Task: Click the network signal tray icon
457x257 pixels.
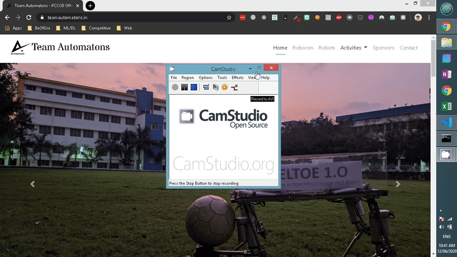Action: point(450,219)
